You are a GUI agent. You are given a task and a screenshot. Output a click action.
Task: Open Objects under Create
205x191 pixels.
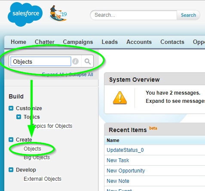coord(32,149)
